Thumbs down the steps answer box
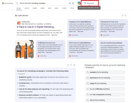Viewport: 134px width, 103px height. [71, 65]
